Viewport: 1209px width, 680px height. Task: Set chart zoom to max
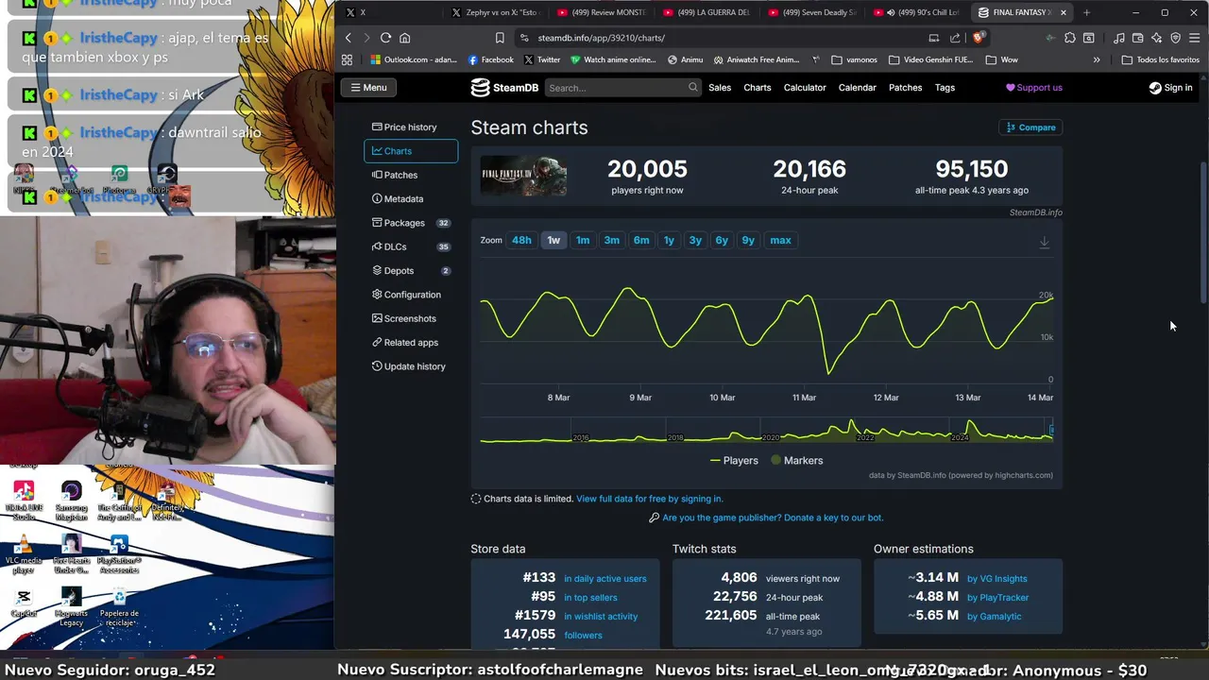coord(780,240)
